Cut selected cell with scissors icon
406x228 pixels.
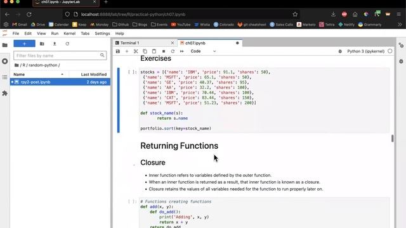point(136,51)
